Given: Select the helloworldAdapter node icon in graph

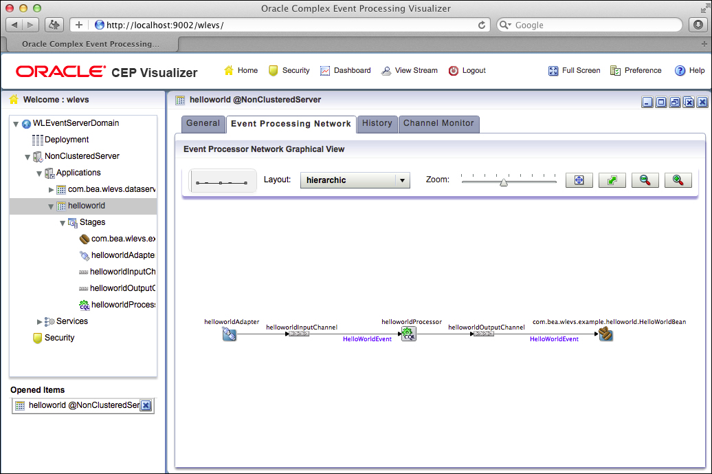Looking at the screenshot, I should tap(230, 334).
